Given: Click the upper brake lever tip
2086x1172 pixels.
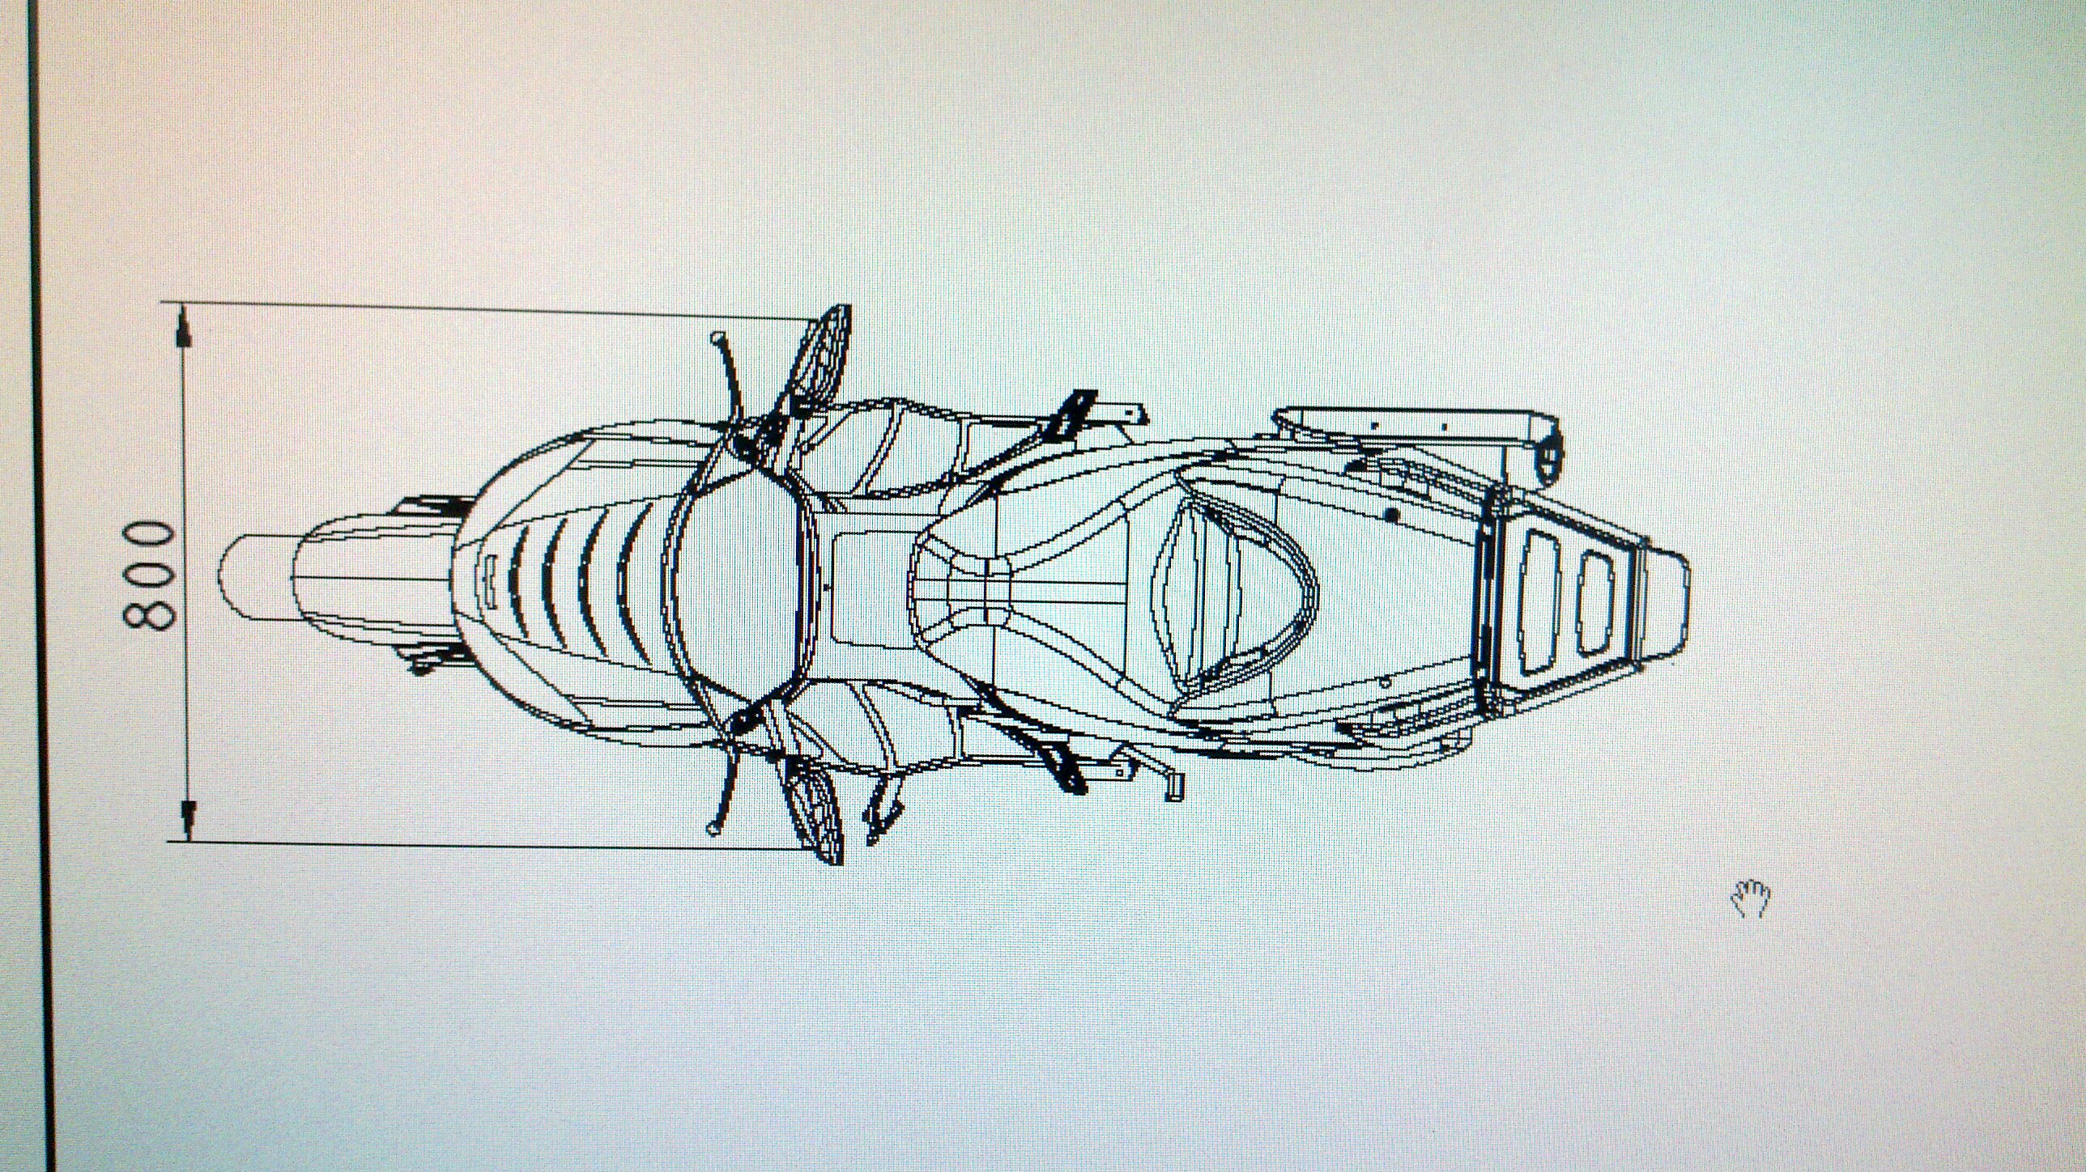Looking at the screenshot, I should (x=716, y=336).
